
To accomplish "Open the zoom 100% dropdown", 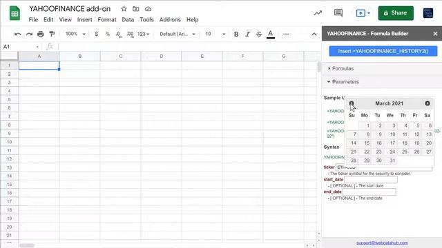I will coord(75,34).
